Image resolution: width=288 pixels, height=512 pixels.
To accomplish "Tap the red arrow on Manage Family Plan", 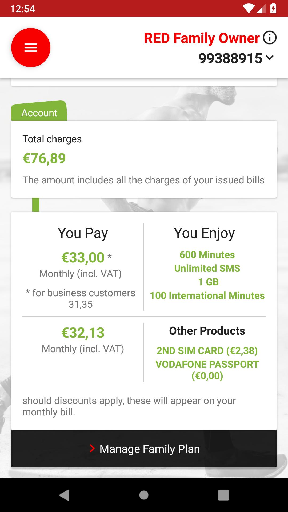I will (92, 449).
